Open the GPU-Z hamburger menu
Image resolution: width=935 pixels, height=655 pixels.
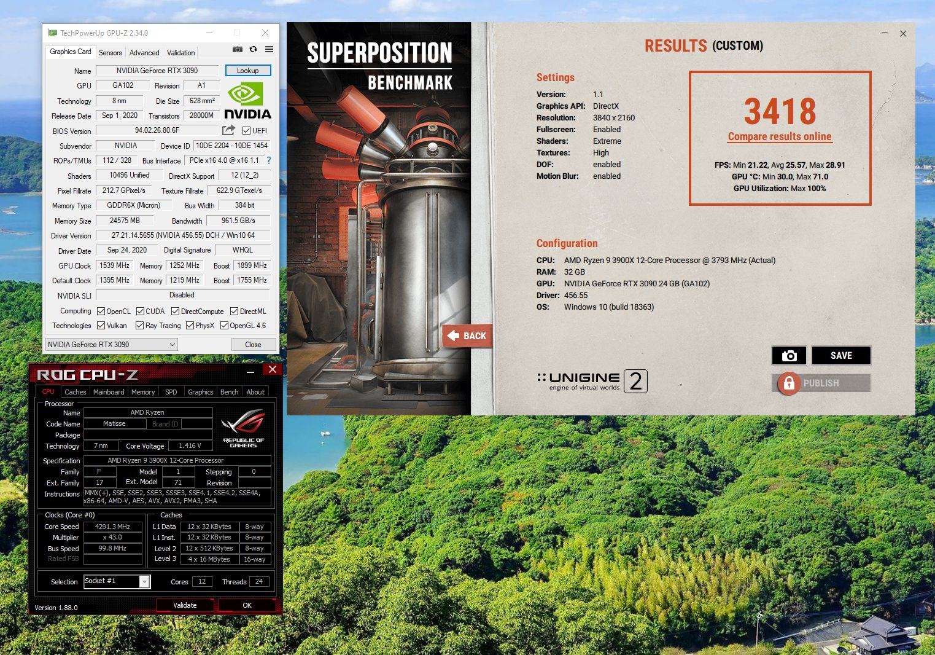point(269,49)
